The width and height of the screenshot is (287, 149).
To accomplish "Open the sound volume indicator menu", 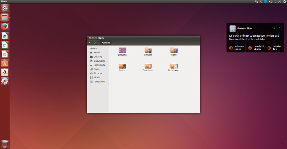I will click(x=270, y=2).
